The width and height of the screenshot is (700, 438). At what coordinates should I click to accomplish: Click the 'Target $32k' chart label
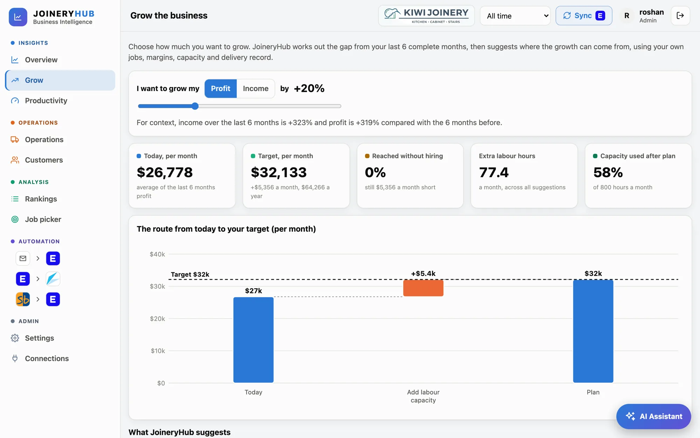pyautogui.click(x=190, y=274)
